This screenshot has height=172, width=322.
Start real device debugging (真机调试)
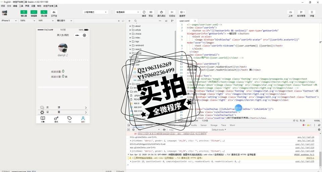click(161, 12)
